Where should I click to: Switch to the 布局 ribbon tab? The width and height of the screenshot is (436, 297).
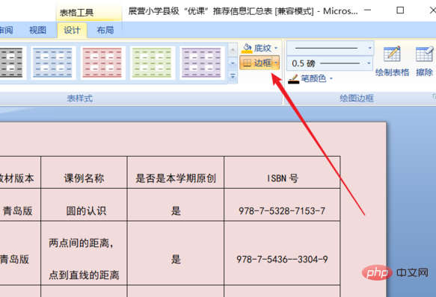105,30
